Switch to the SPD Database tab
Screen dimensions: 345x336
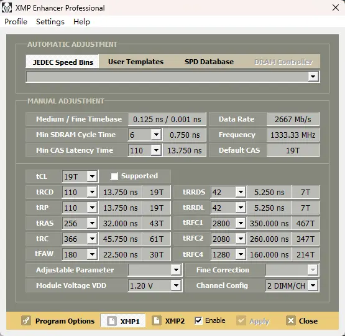(x=209, y=62)
